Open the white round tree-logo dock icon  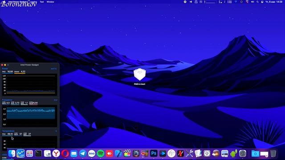pos(171,154)
